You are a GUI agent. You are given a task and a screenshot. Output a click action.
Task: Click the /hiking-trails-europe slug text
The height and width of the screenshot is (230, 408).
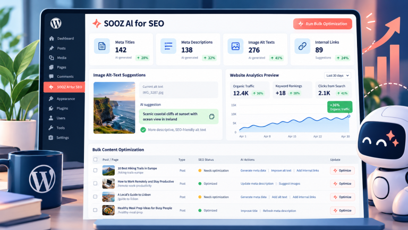130,172
